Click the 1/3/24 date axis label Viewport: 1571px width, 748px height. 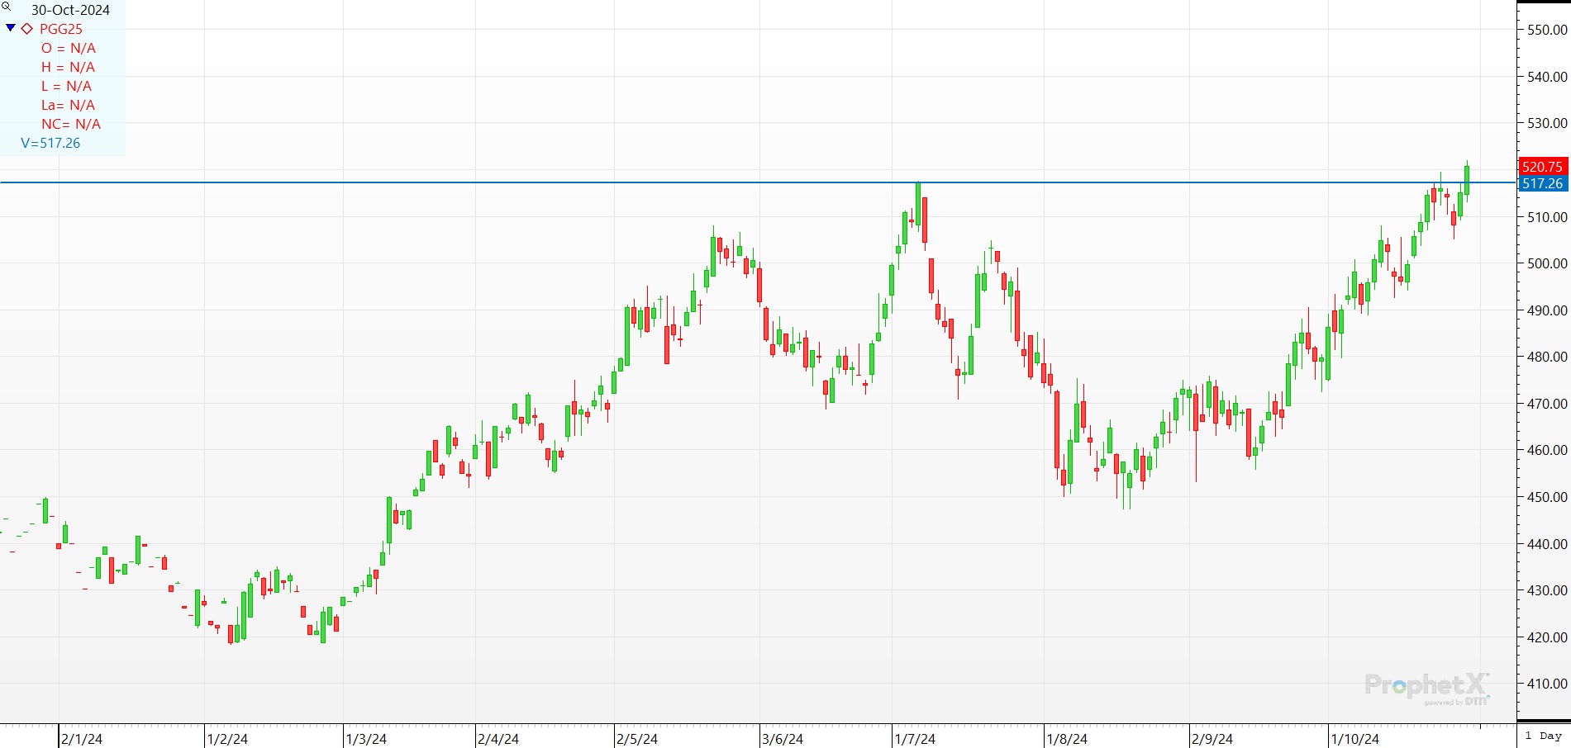[366, 739]
